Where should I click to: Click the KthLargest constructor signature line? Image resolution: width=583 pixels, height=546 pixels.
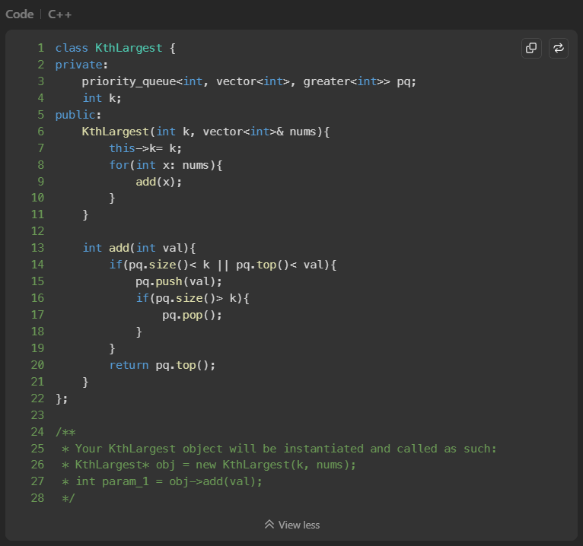coord(205,132)
